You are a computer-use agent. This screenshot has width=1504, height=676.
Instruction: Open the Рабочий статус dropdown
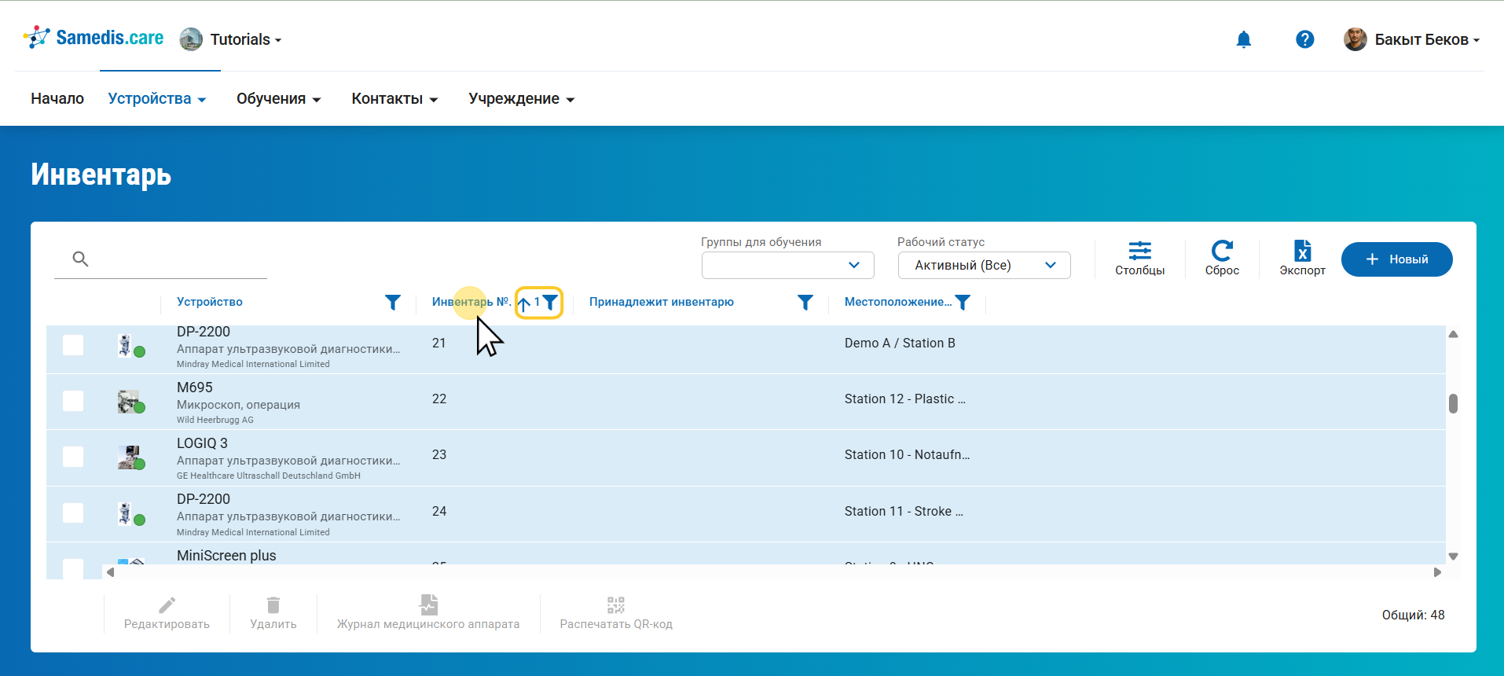pos(984,266)
